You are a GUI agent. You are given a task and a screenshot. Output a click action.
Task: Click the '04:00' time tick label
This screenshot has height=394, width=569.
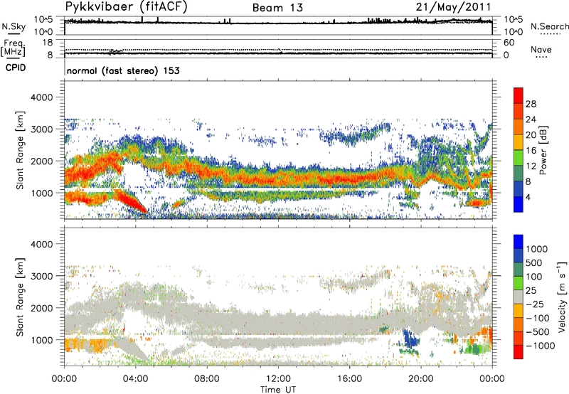click(x=136, y=379)
